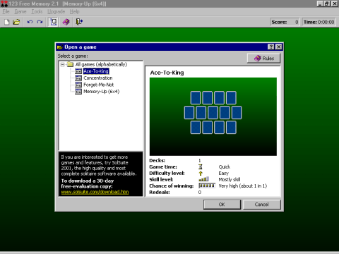
Task: Click the help question mark in dialog title
Action: pos(271,47)
